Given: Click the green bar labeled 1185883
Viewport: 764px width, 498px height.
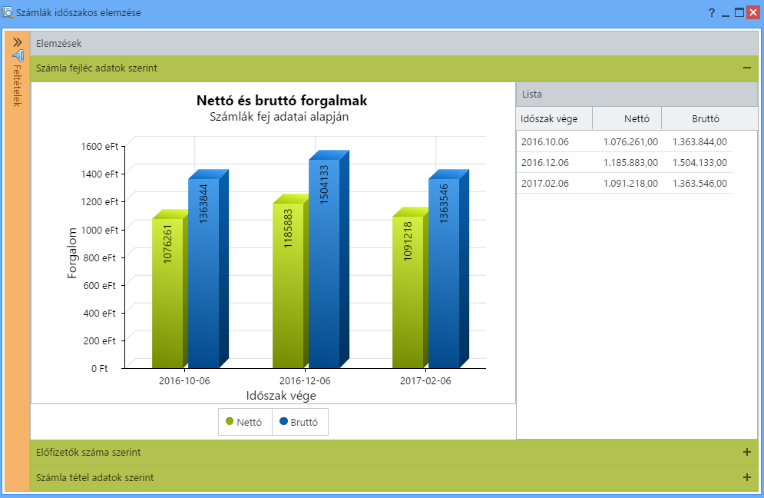Looking at the screenshot, I should coord(288,285).
